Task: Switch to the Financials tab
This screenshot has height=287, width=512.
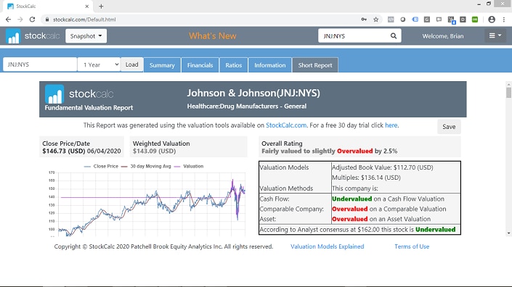Action: point(200,65)
